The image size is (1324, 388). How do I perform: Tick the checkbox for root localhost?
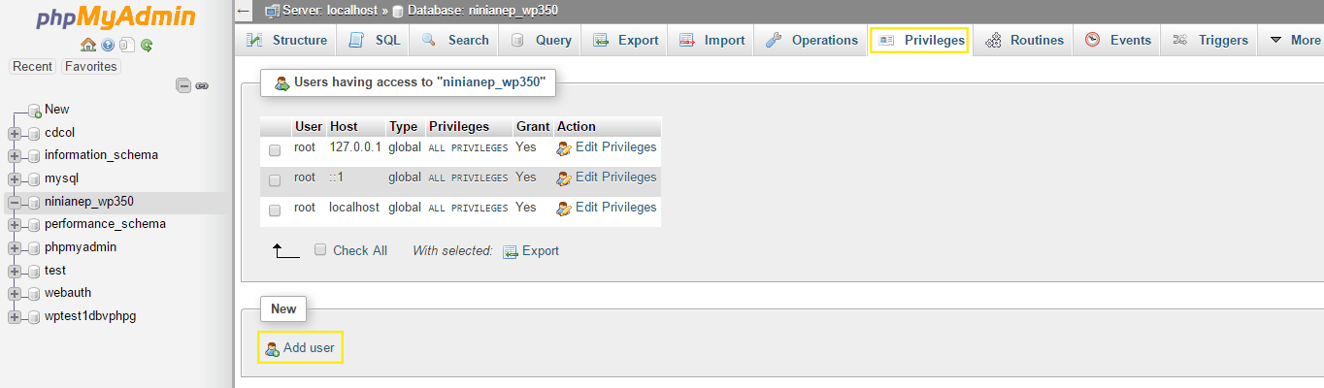(275, 210)
